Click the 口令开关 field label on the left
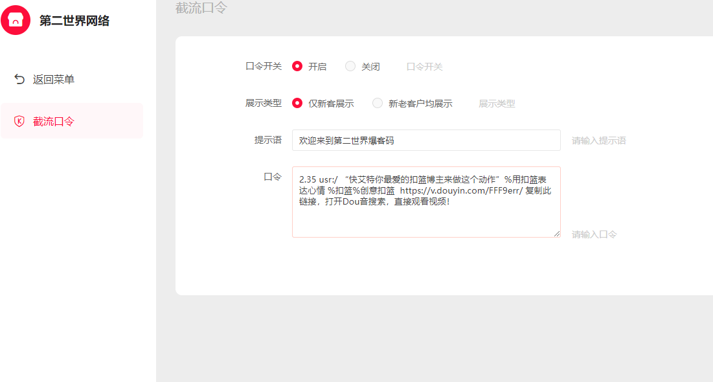Image resolution: width=713 pixels, height=382 pixels. pos(263,66)
